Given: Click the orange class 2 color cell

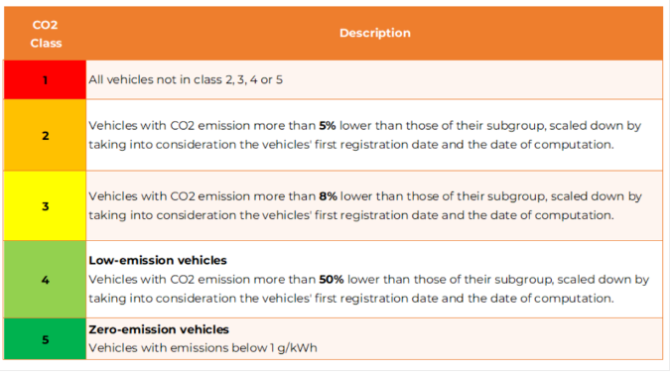Looking at the screenshot, I should pos(45,135).
